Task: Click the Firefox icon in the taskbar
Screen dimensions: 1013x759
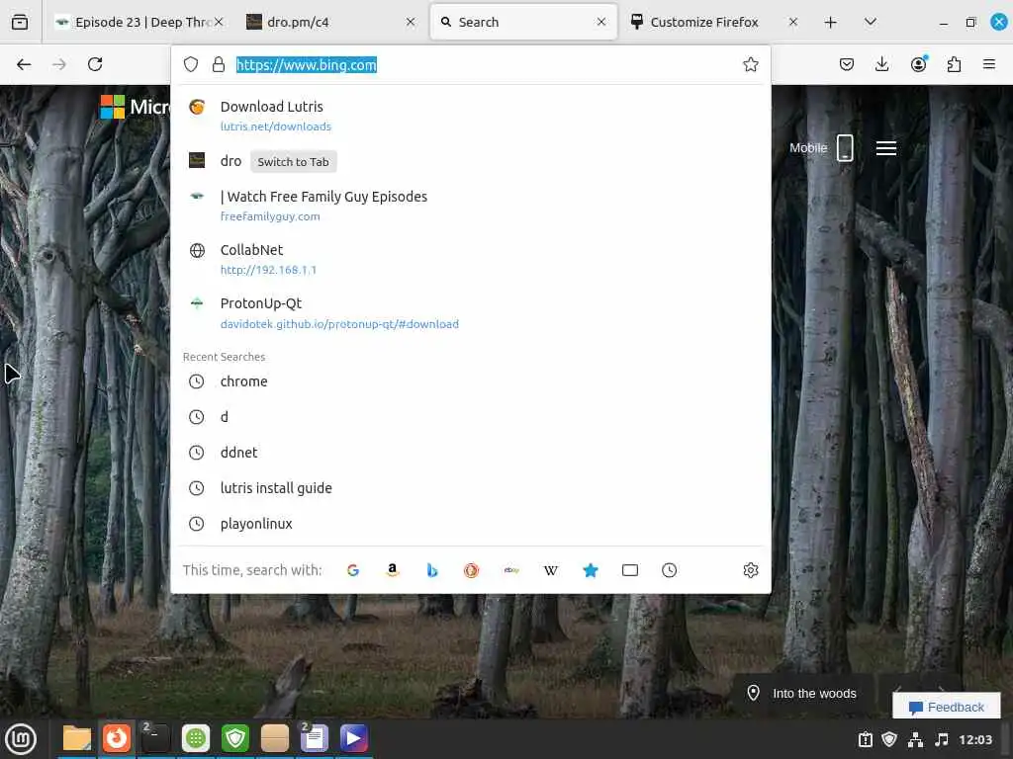Action: click(x=117, y=738)
